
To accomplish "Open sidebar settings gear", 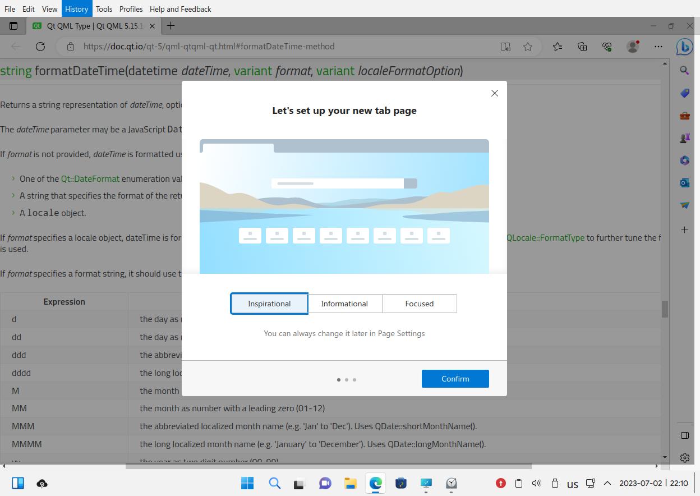I will coord(684,458).
